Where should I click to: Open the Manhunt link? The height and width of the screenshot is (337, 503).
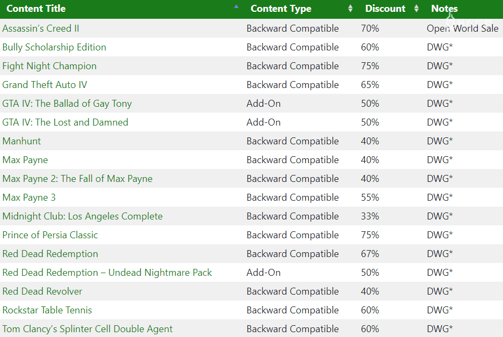(21, 141)
